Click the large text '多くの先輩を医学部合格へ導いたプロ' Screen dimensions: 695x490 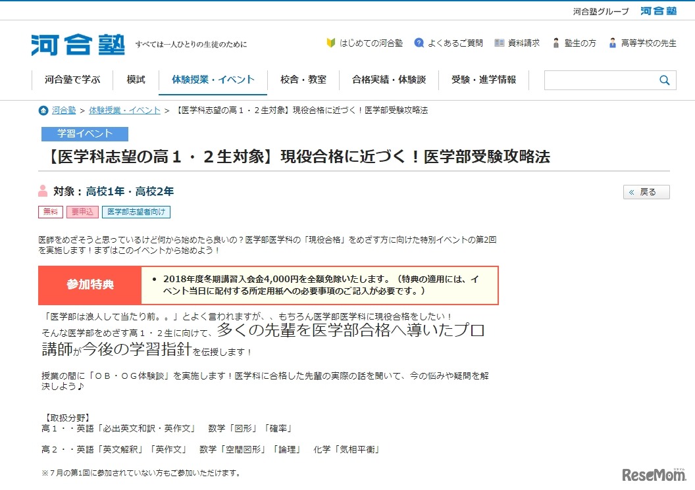(x=351, y=330)
